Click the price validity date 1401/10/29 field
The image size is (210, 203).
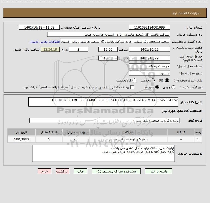(x=149, y=58)
